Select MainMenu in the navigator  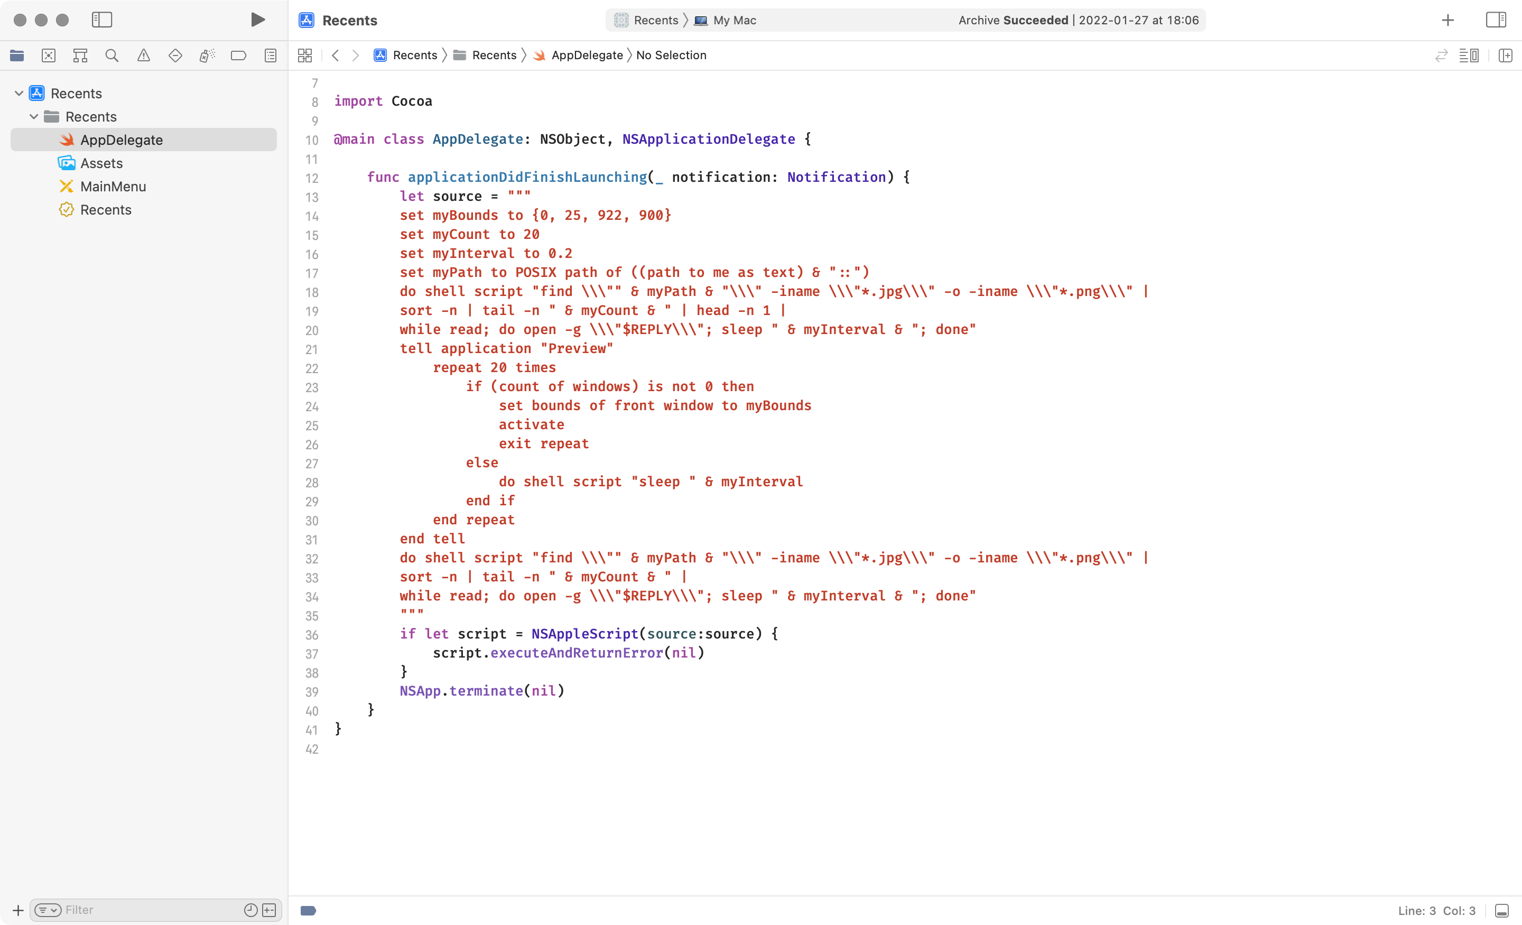tap(113, 187)
